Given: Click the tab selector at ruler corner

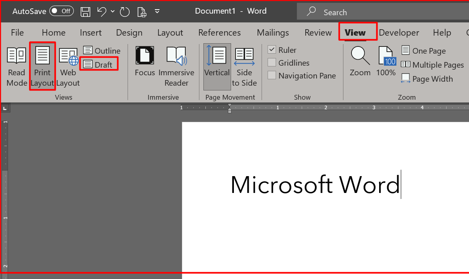Looking at the screenshot, I should click(5, 108).
